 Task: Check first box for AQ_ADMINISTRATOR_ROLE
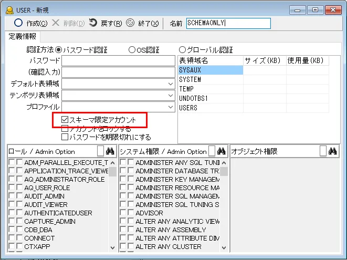tap(12, 179)
